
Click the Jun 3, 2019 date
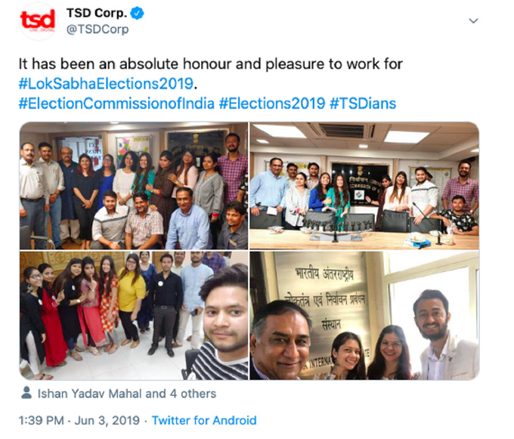[x=107, y=420]
